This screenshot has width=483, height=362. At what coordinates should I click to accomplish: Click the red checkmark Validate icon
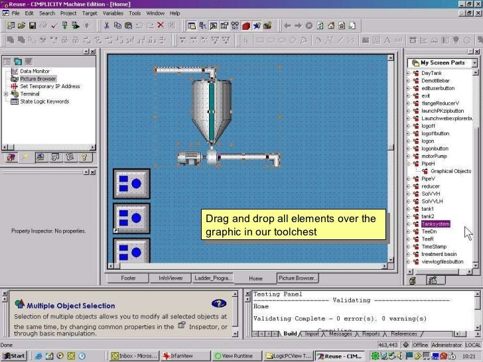54,26
